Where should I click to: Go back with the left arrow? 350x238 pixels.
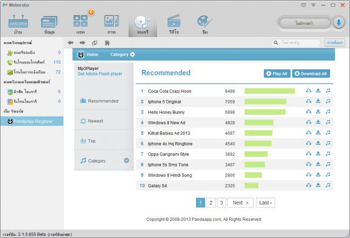point(71,43)
